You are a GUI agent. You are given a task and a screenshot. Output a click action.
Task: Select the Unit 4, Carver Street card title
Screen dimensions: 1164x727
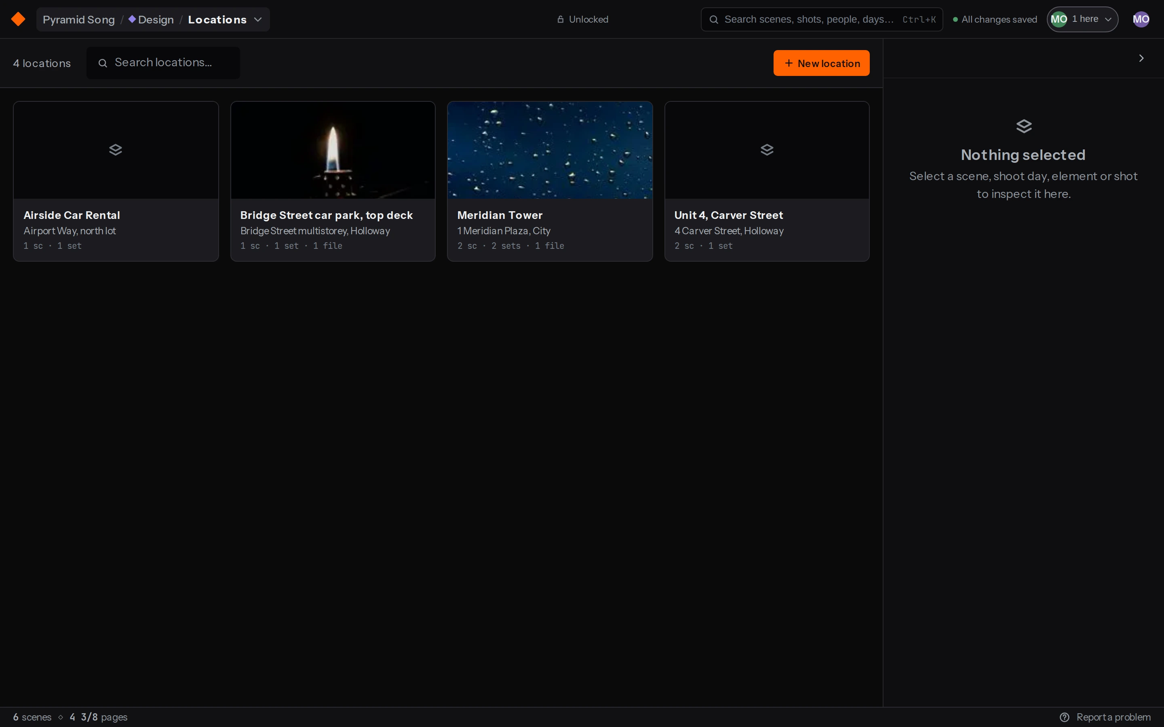[728, 215]
